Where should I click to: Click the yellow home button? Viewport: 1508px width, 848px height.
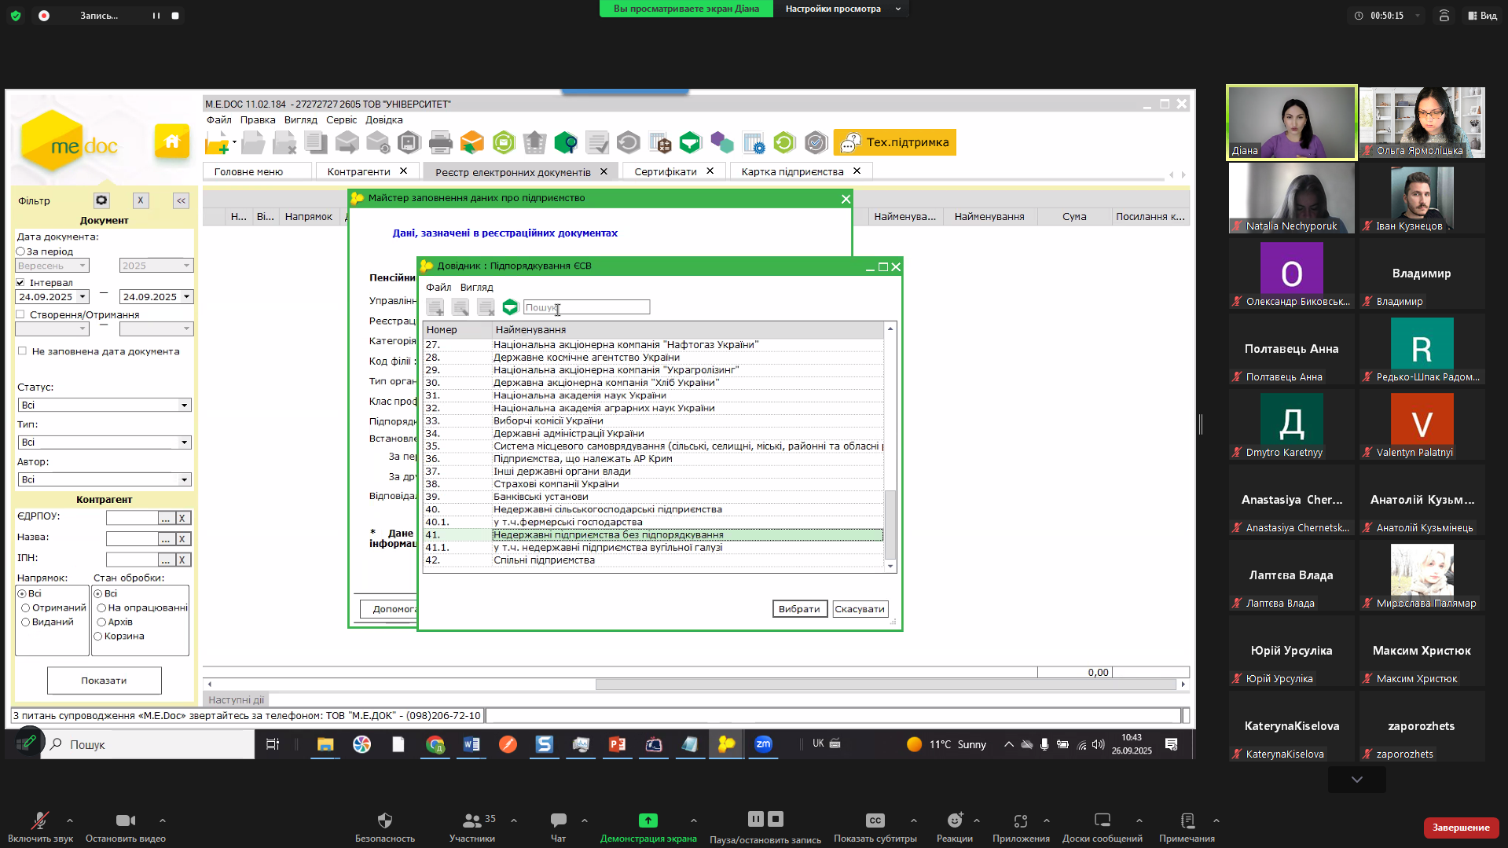pos(172,141)
